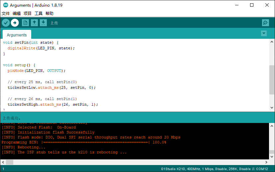
Task: Open the 编辑 menu
Action: [x=17, y=14]
